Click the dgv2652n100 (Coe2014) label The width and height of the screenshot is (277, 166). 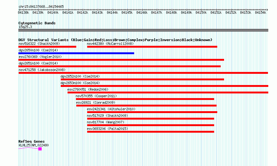click(x=80, y=76)
